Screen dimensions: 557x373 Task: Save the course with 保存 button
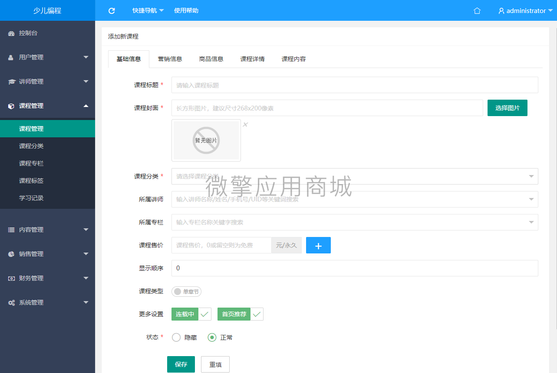tap(181, 364)
